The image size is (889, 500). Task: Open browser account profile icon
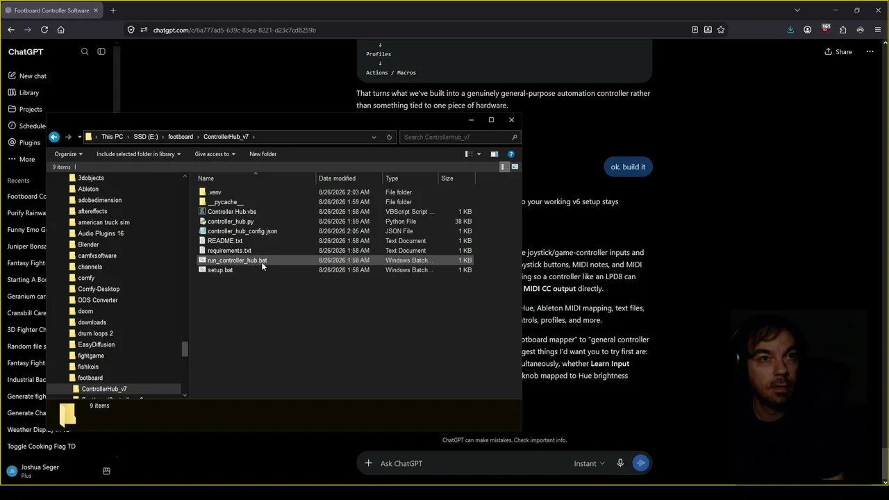(x=808, y=30)
